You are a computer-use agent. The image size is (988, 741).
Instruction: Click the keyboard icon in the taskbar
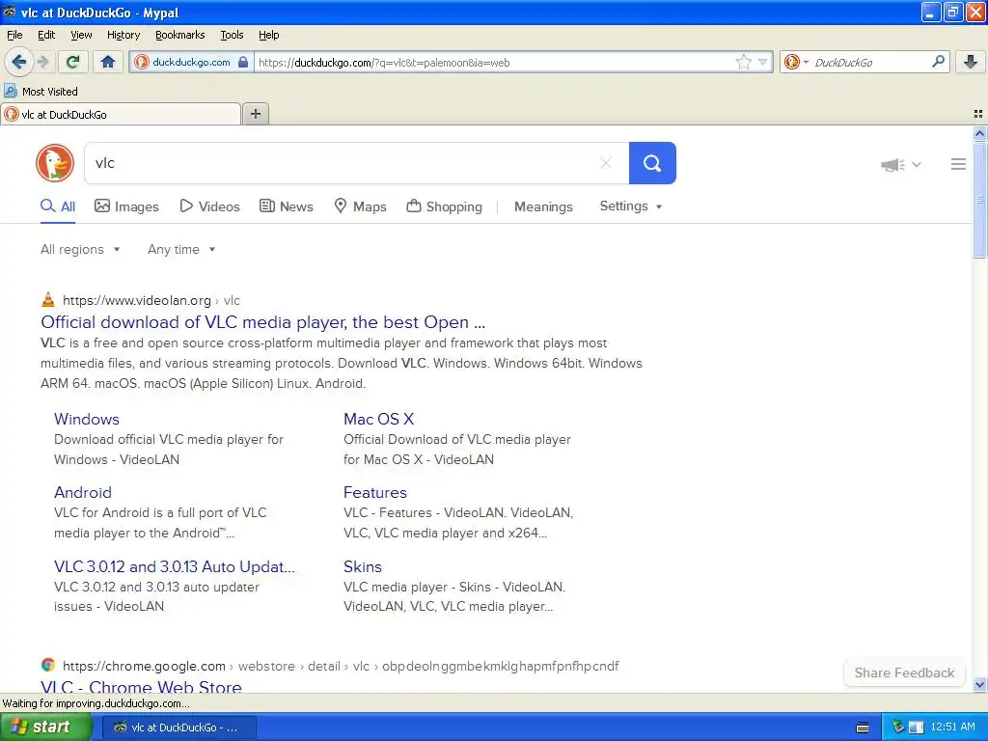coord(863,727)
